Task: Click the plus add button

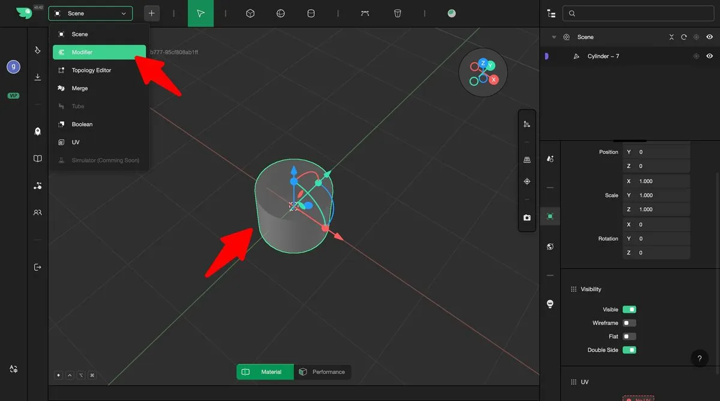Action: coord(152,13)
